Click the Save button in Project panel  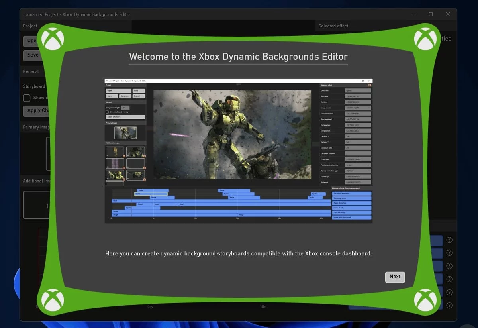[32, 55]
